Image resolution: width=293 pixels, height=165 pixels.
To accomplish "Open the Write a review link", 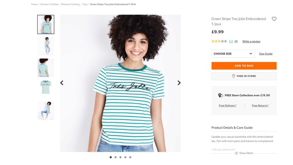I will 251,42.
